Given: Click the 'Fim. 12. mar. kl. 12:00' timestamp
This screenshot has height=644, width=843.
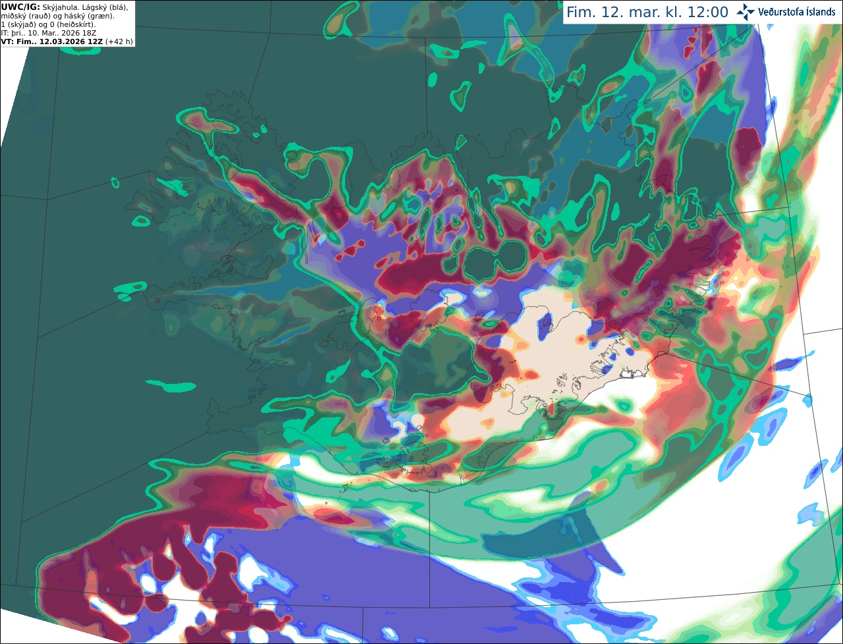Looking at the screenshot, I should [647, 13].
